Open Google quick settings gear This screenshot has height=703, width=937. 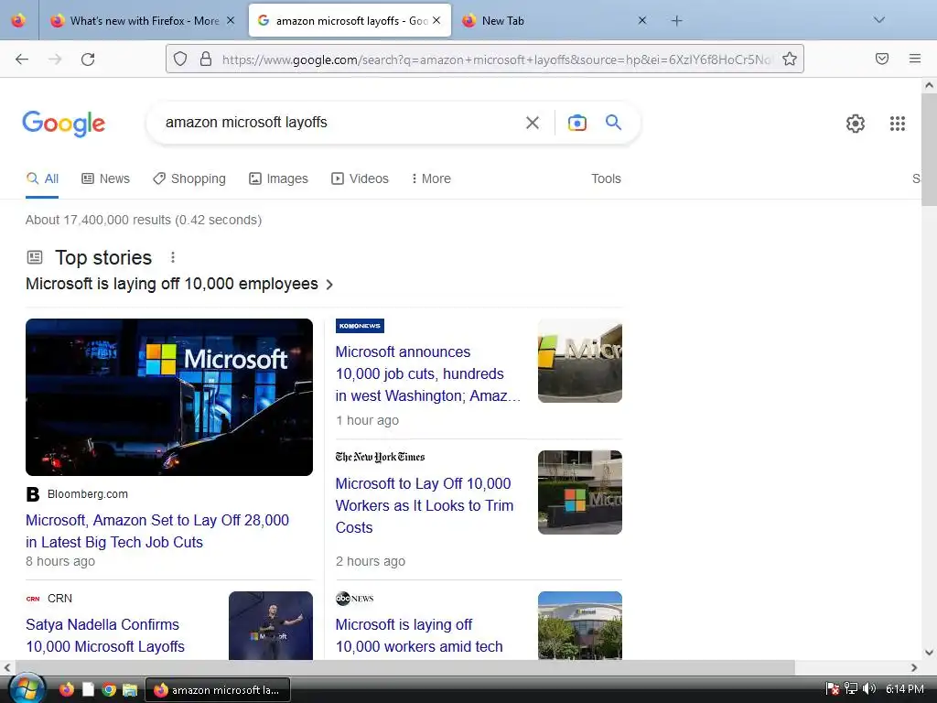(856, 124)
